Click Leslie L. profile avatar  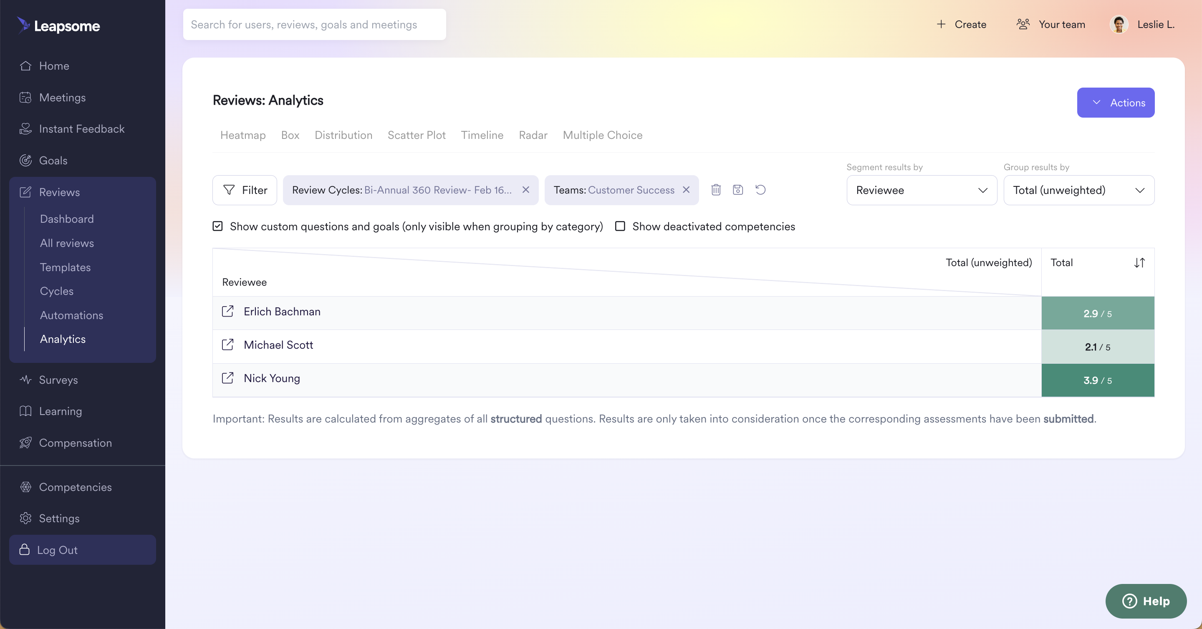point(1119,24)
